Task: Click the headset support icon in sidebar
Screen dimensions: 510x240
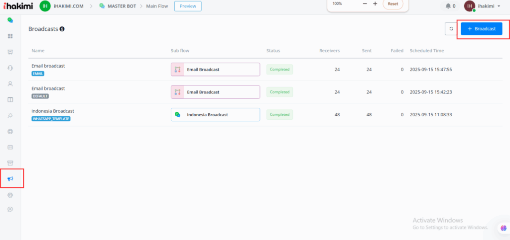Action: click(10, 68)
